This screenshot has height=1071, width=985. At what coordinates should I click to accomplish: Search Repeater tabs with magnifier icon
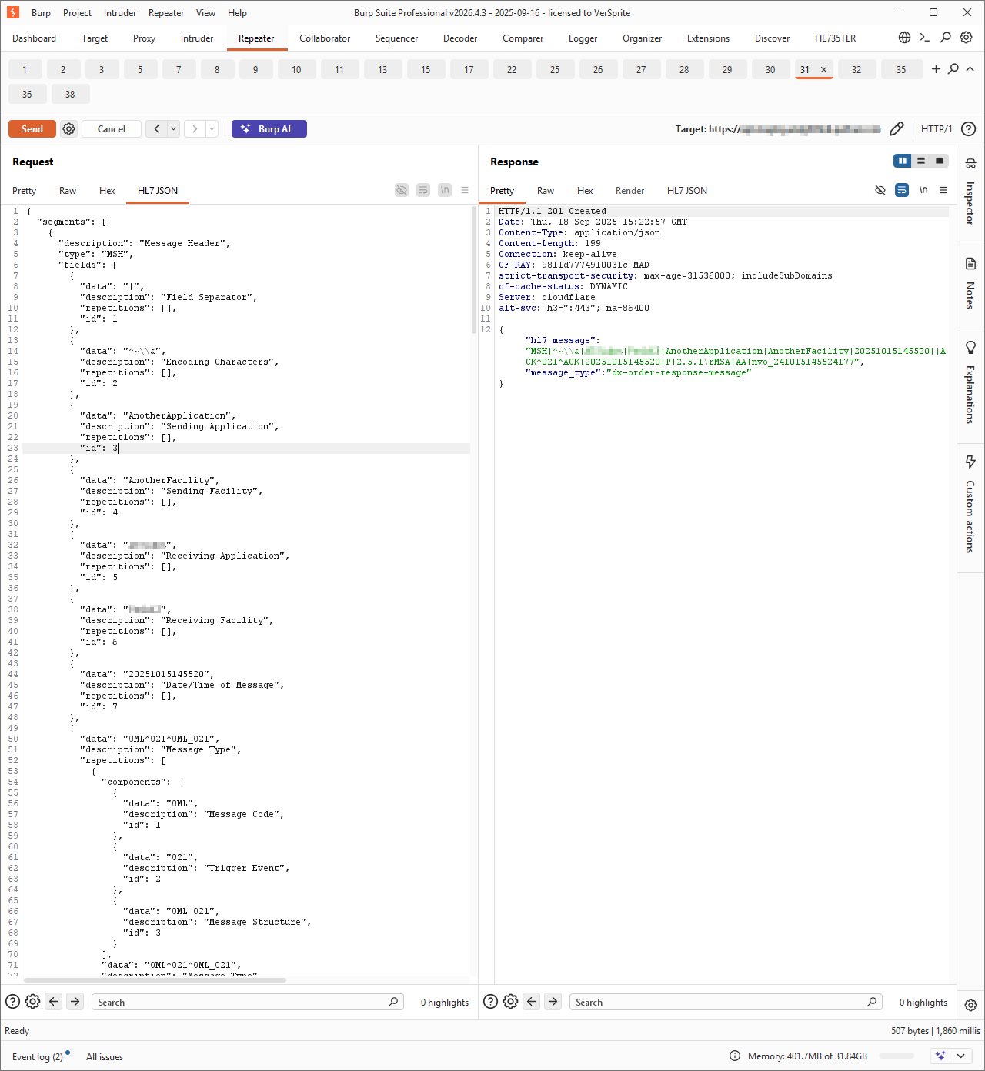pyautogui.click(x=953, y=69)
